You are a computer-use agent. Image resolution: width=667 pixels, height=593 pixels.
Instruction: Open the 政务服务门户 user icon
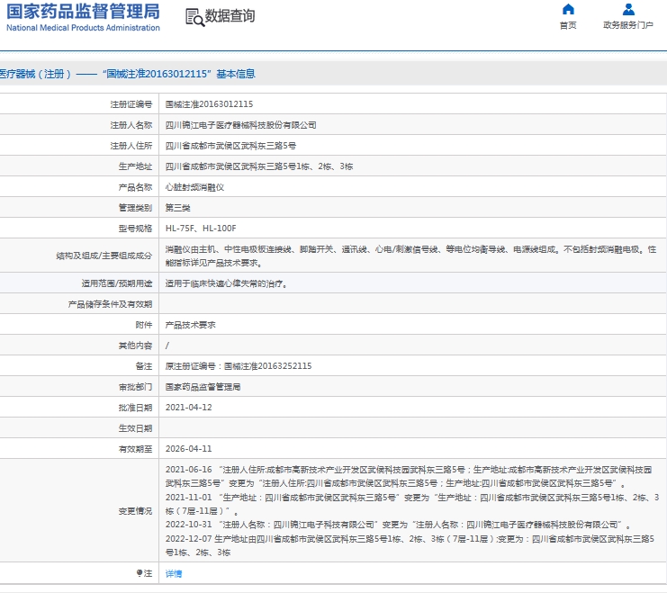click(628, 9)
